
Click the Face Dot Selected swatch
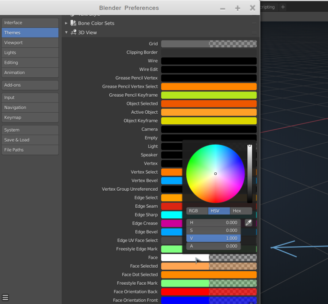tap(209, 275)
